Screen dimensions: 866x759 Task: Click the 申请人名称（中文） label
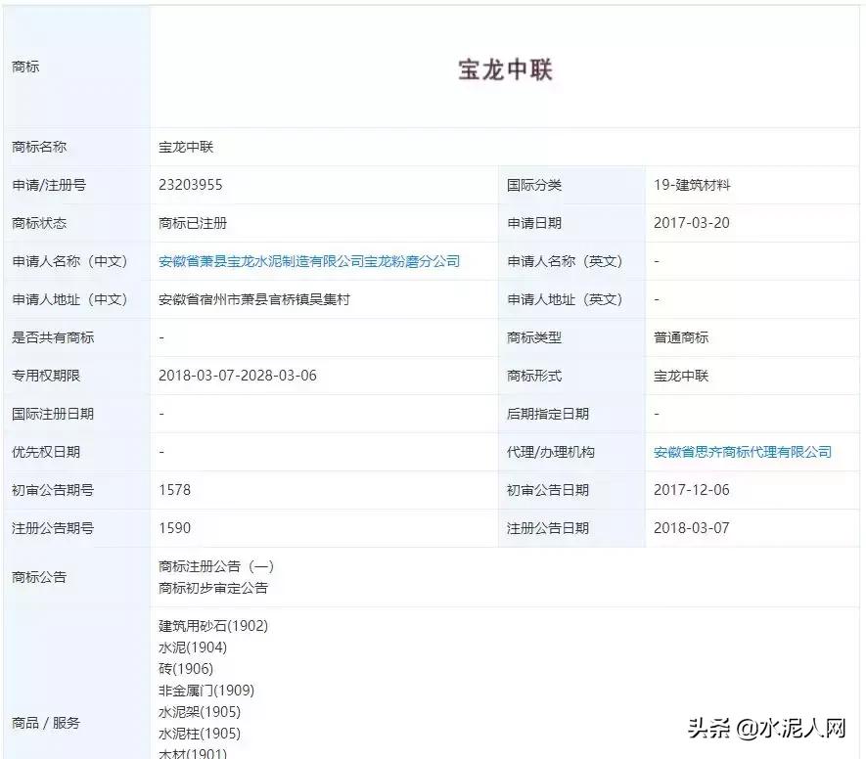[x=70, y=261]
